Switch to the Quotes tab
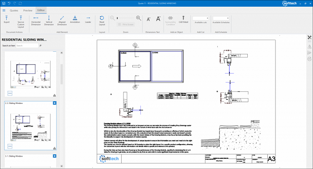This screenshot has height=169, width=313. [x=14, y=10]
